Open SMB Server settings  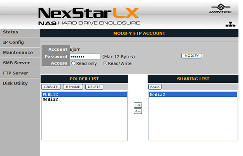[16, 63]
